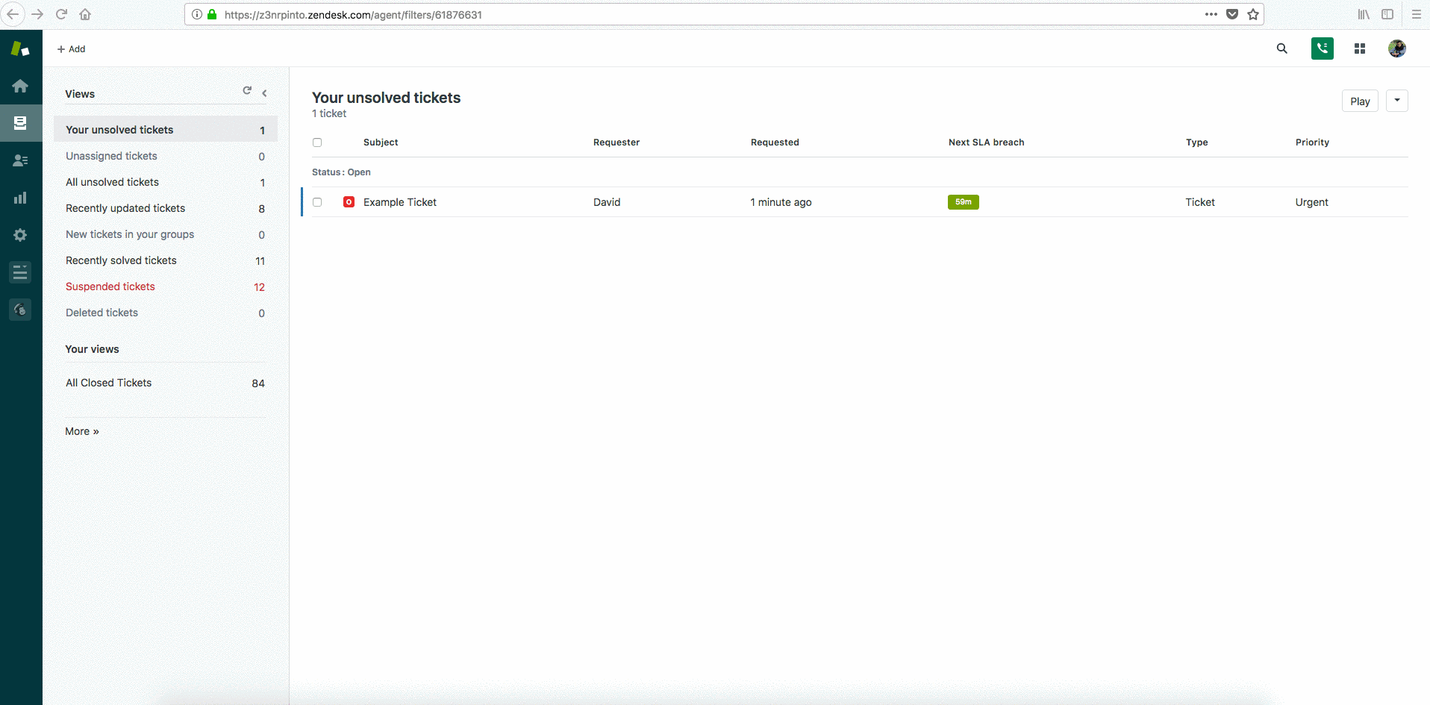The height and width of the screenshot is (705, 1430).
Task: Click the green 59m SLA badge
Action: coord(963,202)
